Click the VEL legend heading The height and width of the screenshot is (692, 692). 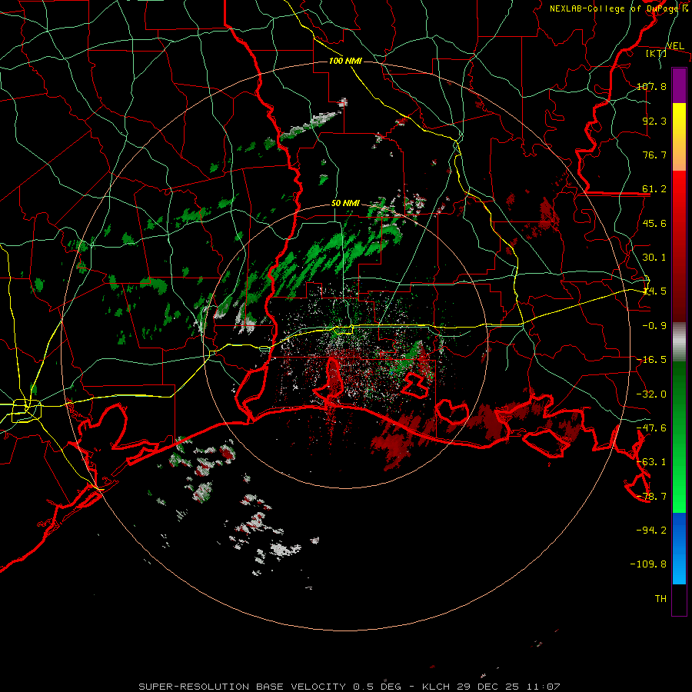tap(675, 45)
